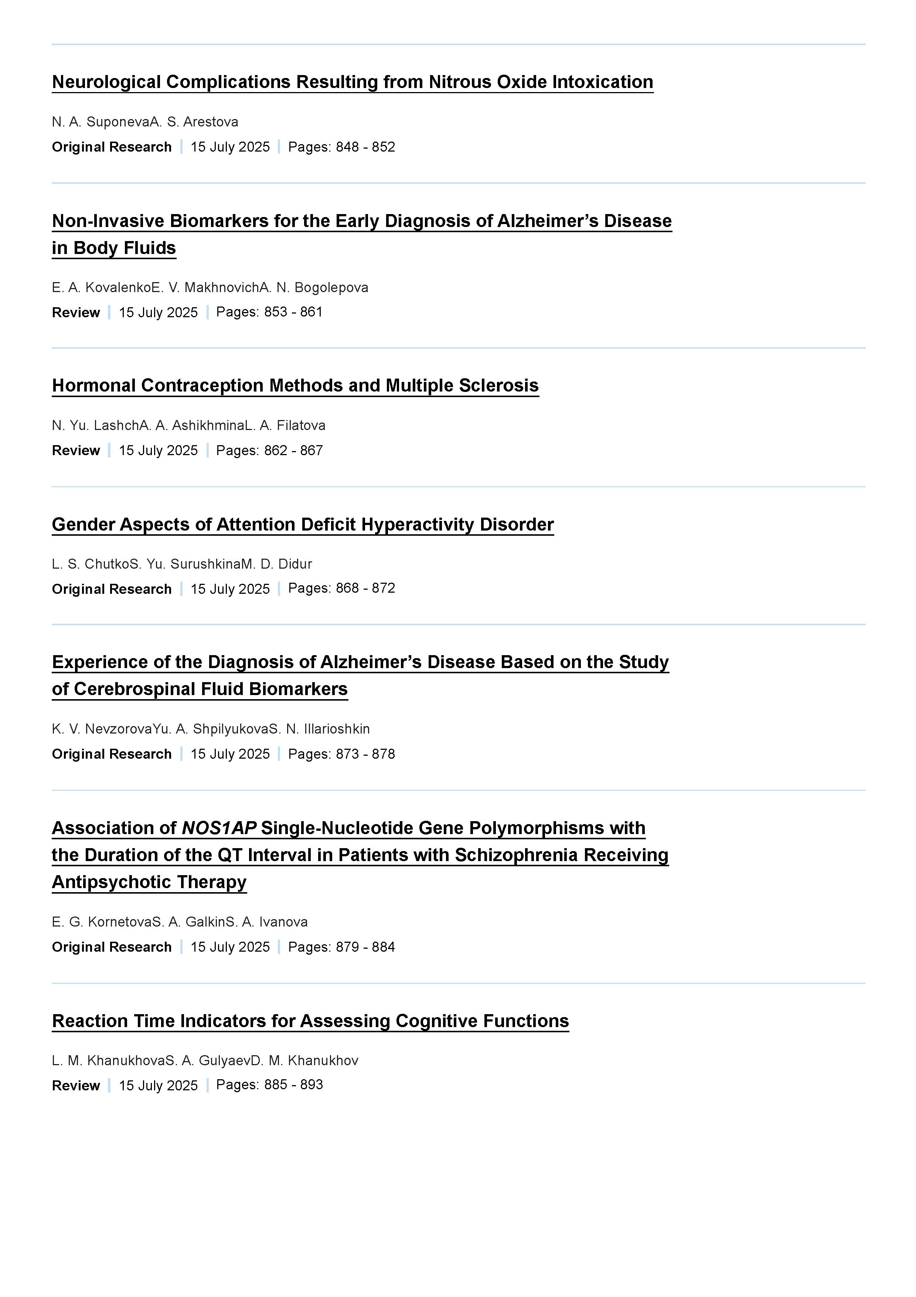Click author E. G. Kornetova

102,922
